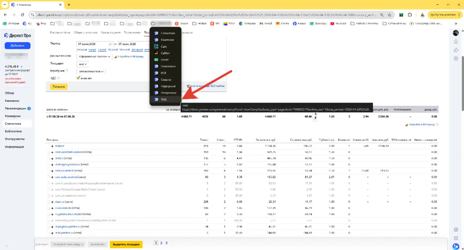Open the Данные по цели dropdown
This screenshot has height=250, width=464.
[94, 57]
